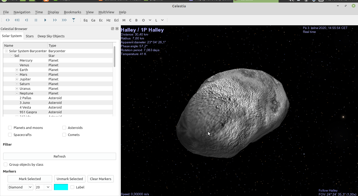The width and height of the screenshot is (358, 196).
Task: Click the half-speed time icon
Action: [26, 20]
